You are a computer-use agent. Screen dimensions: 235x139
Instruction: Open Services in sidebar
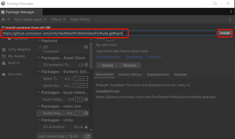point(15,74)
